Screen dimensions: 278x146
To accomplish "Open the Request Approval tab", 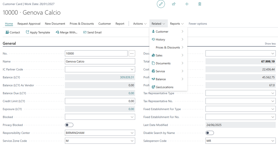I will pyautogui.click(x=29, y=24).
